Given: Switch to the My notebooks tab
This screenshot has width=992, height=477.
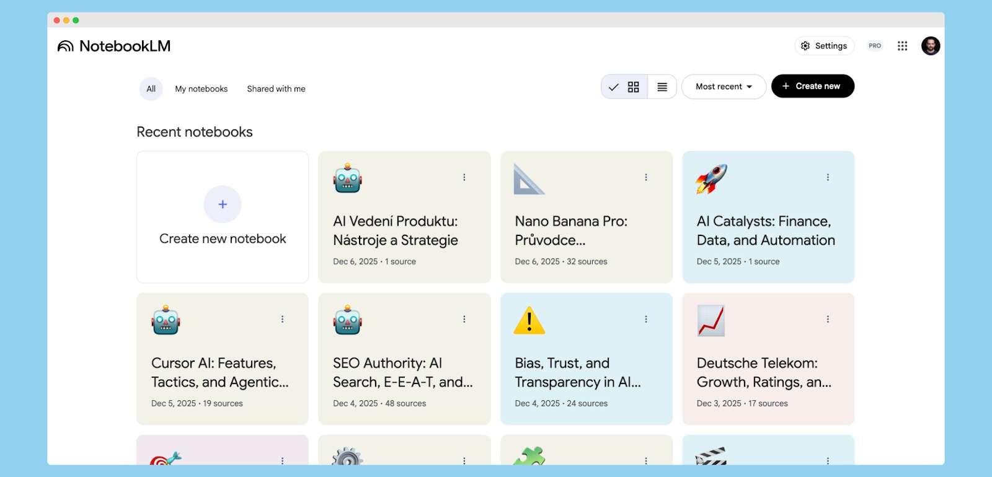Looking at the screenshot, I should pyautogui.click(x=201, y=89).
